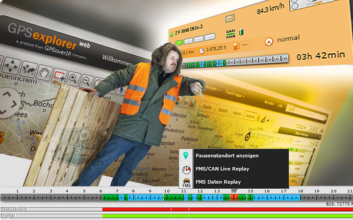This screenshot has height=220, width=353.
Task: Toggle the green 01 input indicator
Action: click(179, 43)
